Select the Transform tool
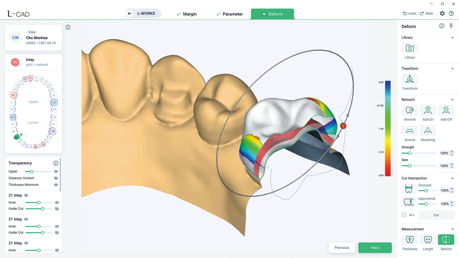Screen dimensions: 459x258 (409, 79)
